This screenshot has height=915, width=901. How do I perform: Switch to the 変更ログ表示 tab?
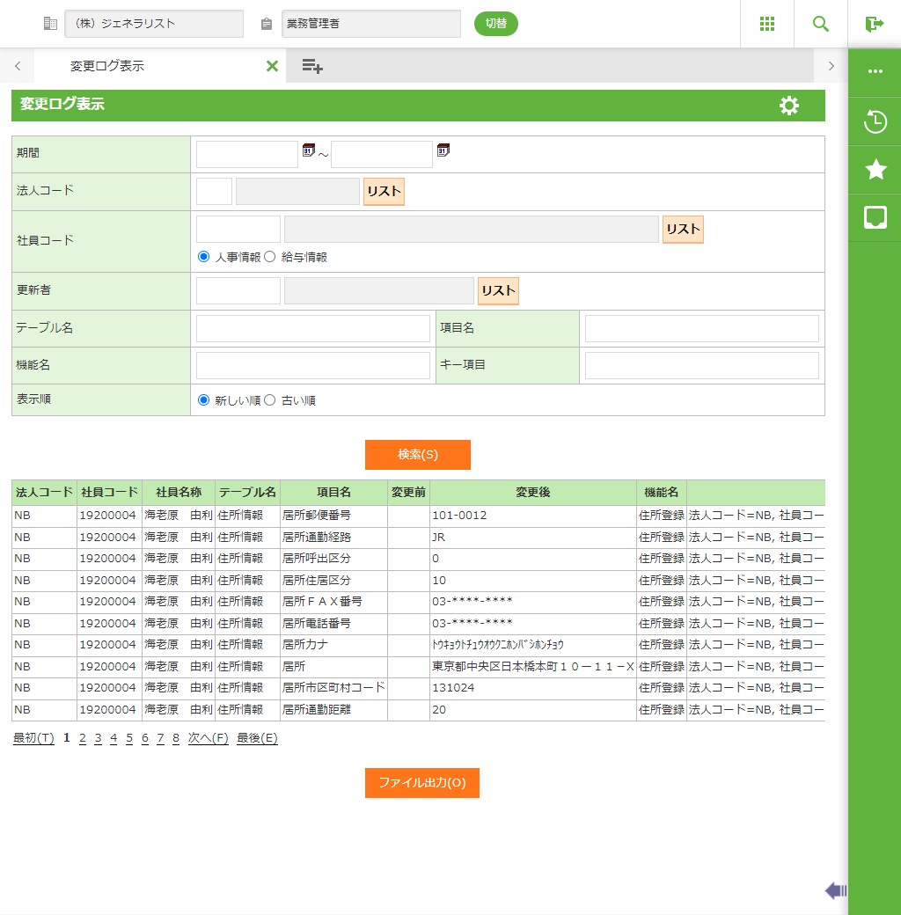[x=107, y=66]
